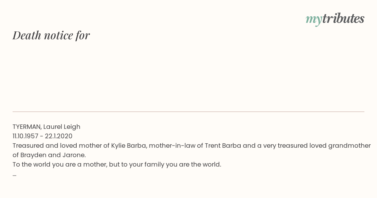Click the birth date 11.10.1957
Screen dimensions: 377x198
(25, 136)
